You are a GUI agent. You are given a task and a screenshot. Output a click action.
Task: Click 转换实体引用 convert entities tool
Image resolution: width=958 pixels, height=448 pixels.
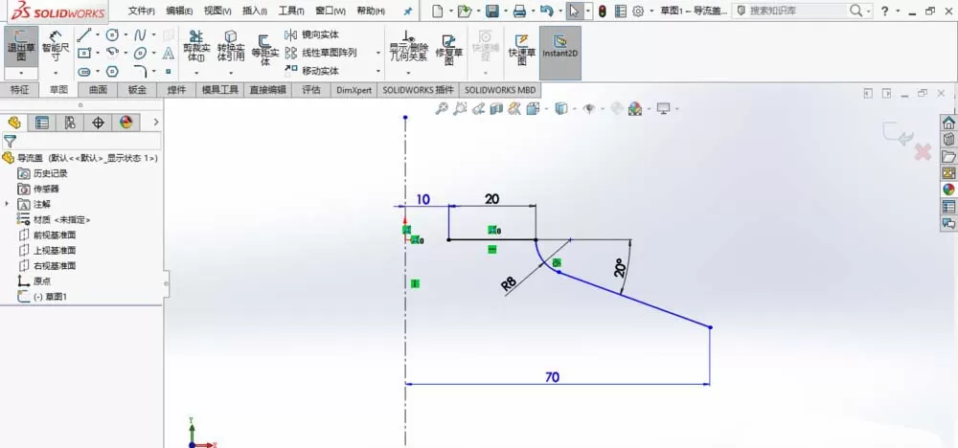point(231,47)
